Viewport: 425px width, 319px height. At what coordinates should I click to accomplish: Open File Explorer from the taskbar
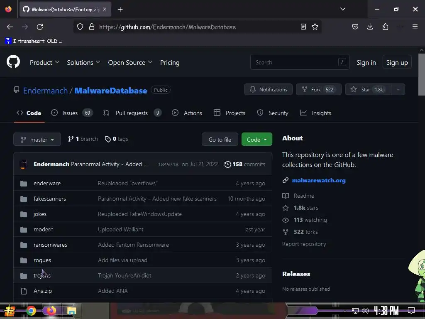pyautogui.click(x=71, y=311)
